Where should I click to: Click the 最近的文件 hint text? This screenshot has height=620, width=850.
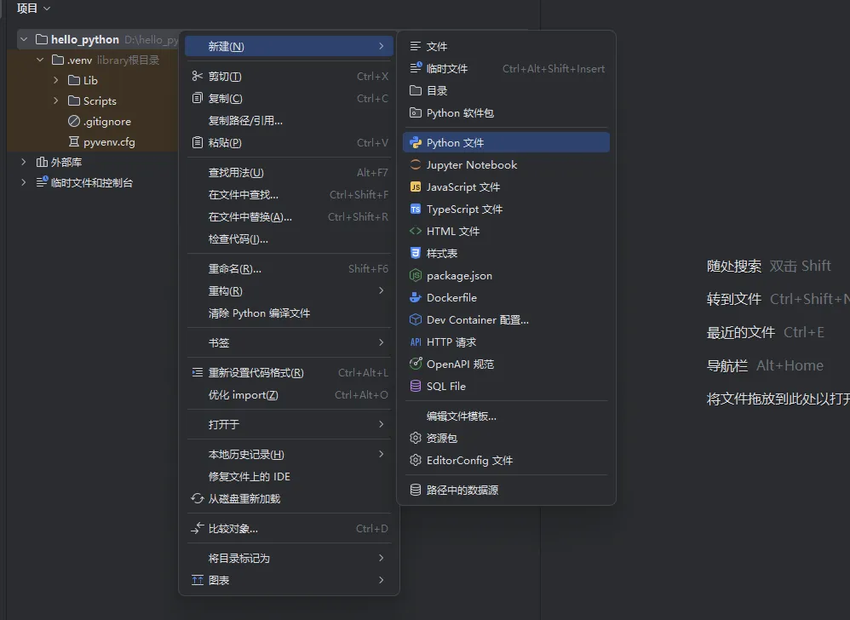740,332
